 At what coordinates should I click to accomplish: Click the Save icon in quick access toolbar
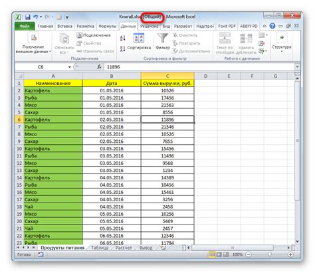click(x=27, y=17)
